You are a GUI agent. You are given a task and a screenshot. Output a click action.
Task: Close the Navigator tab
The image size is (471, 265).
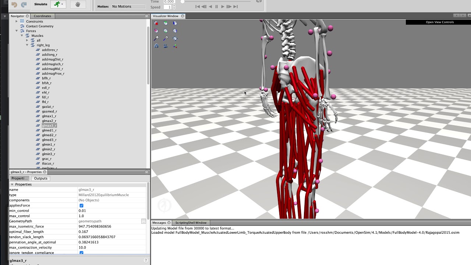pyautogui.click(x=27, y=16)
